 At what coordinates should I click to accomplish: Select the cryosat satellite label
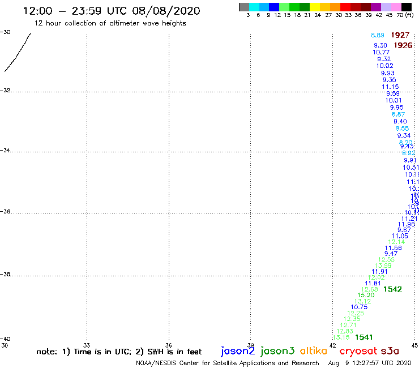click(358, 352)
